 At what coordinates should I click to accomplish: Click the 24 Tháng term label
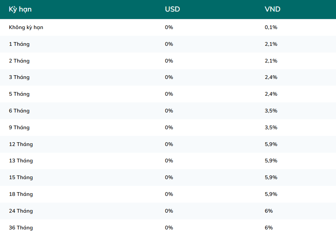point(21,211)
